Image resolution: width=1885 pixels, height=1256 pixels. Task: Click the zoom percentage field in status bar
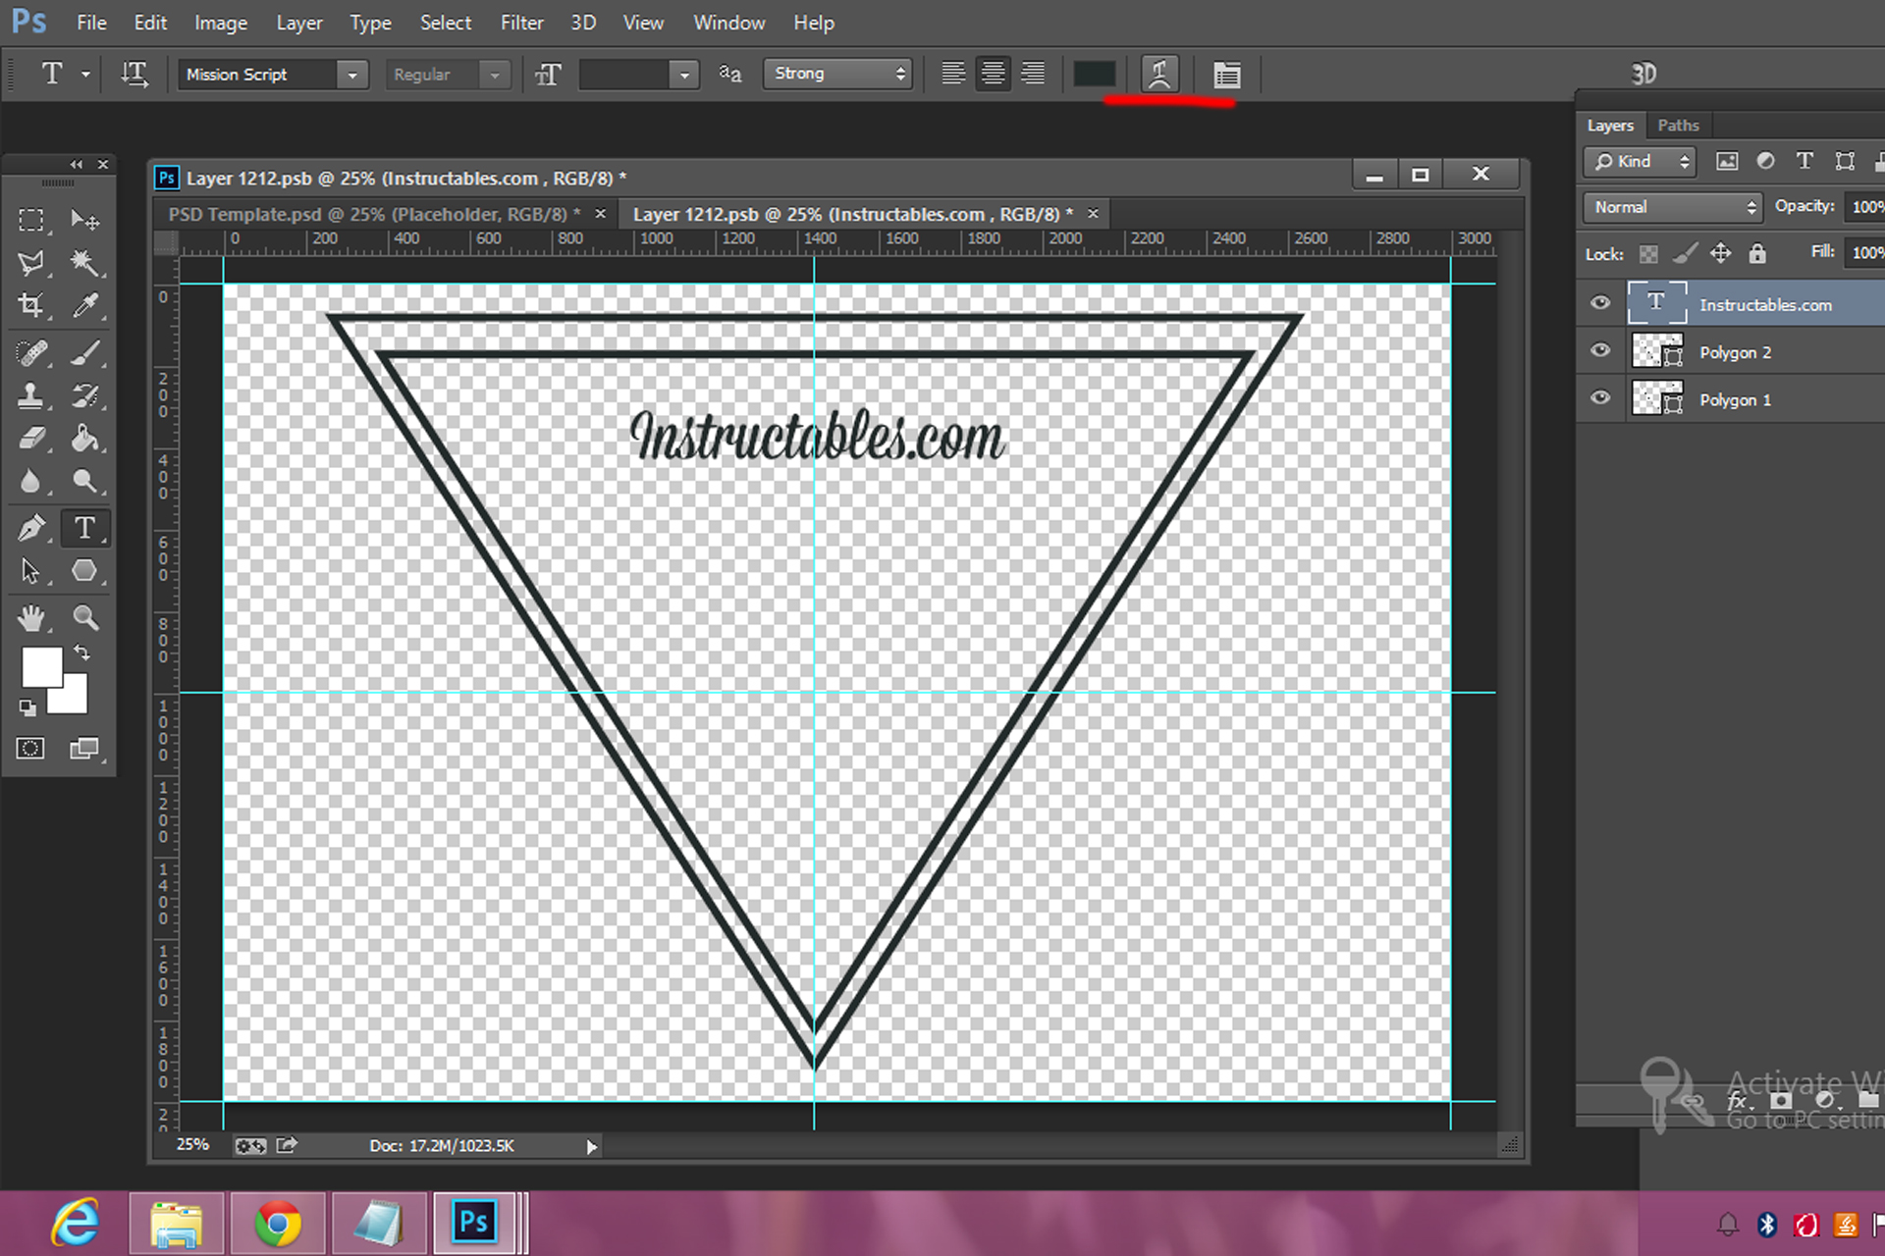(194, 1145)
